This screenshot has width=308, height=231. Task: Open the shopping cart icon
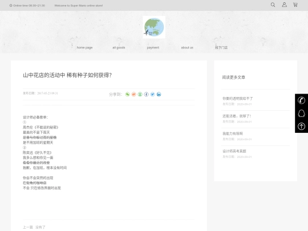(295, 5)
